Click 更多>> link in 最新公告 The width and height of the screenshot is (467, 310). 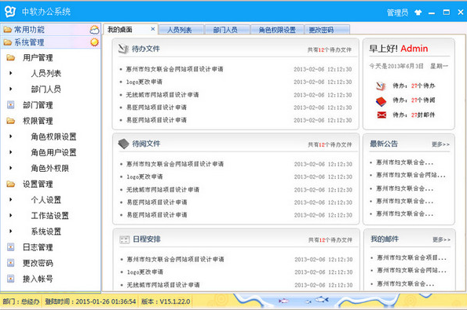(440, 144)
